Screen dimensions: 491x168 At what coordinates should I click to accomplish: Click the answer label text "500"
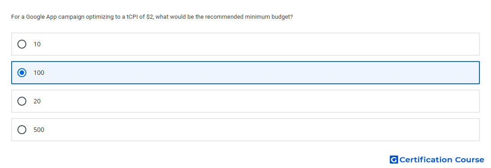pyautogui.click(x=39, y=130)
